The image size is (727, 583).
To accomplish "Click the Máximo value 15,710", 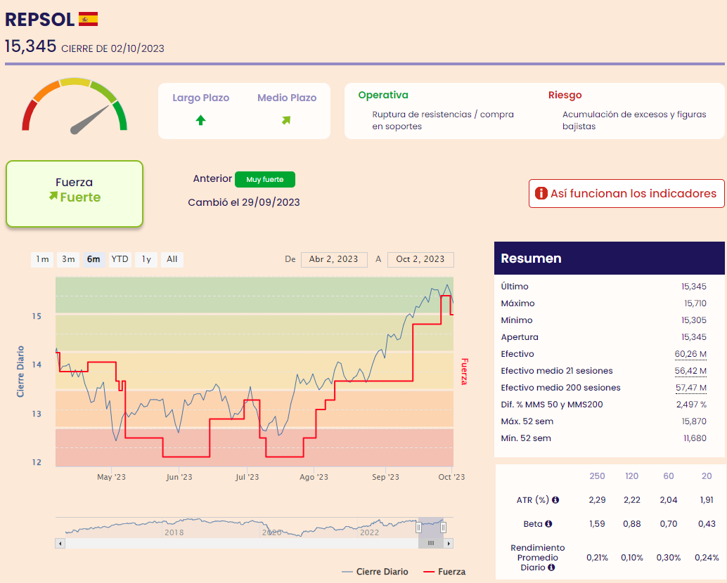I will click(695, 303).
